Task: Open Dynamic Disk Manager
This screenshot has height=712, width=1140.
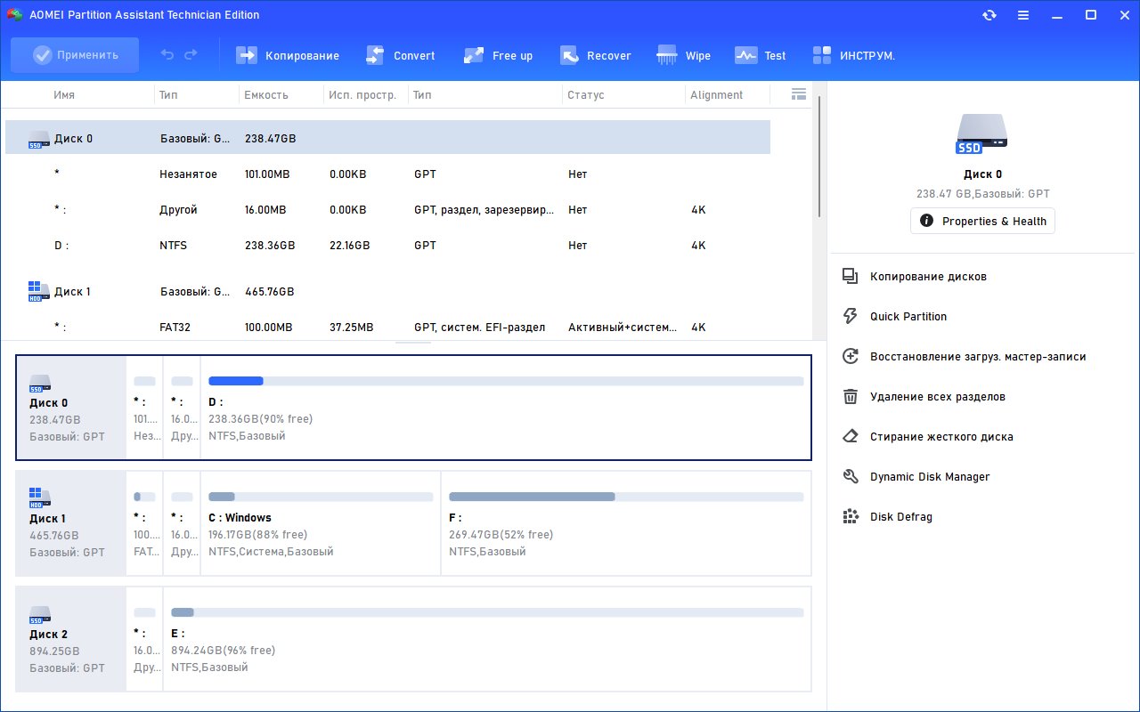Action: pyautogui.click(x=930, y=476)
